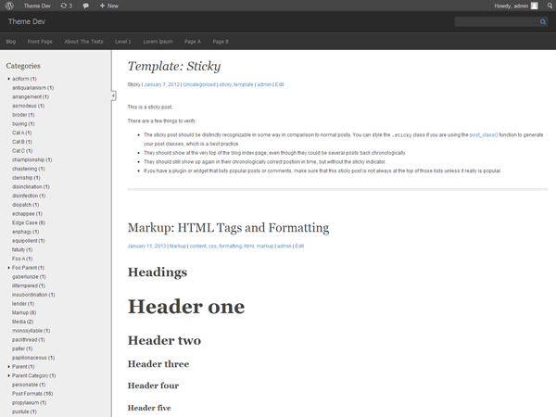The image size is (556, 417).
Task: Open Template: Sticky post title
Action: point(172,67)
